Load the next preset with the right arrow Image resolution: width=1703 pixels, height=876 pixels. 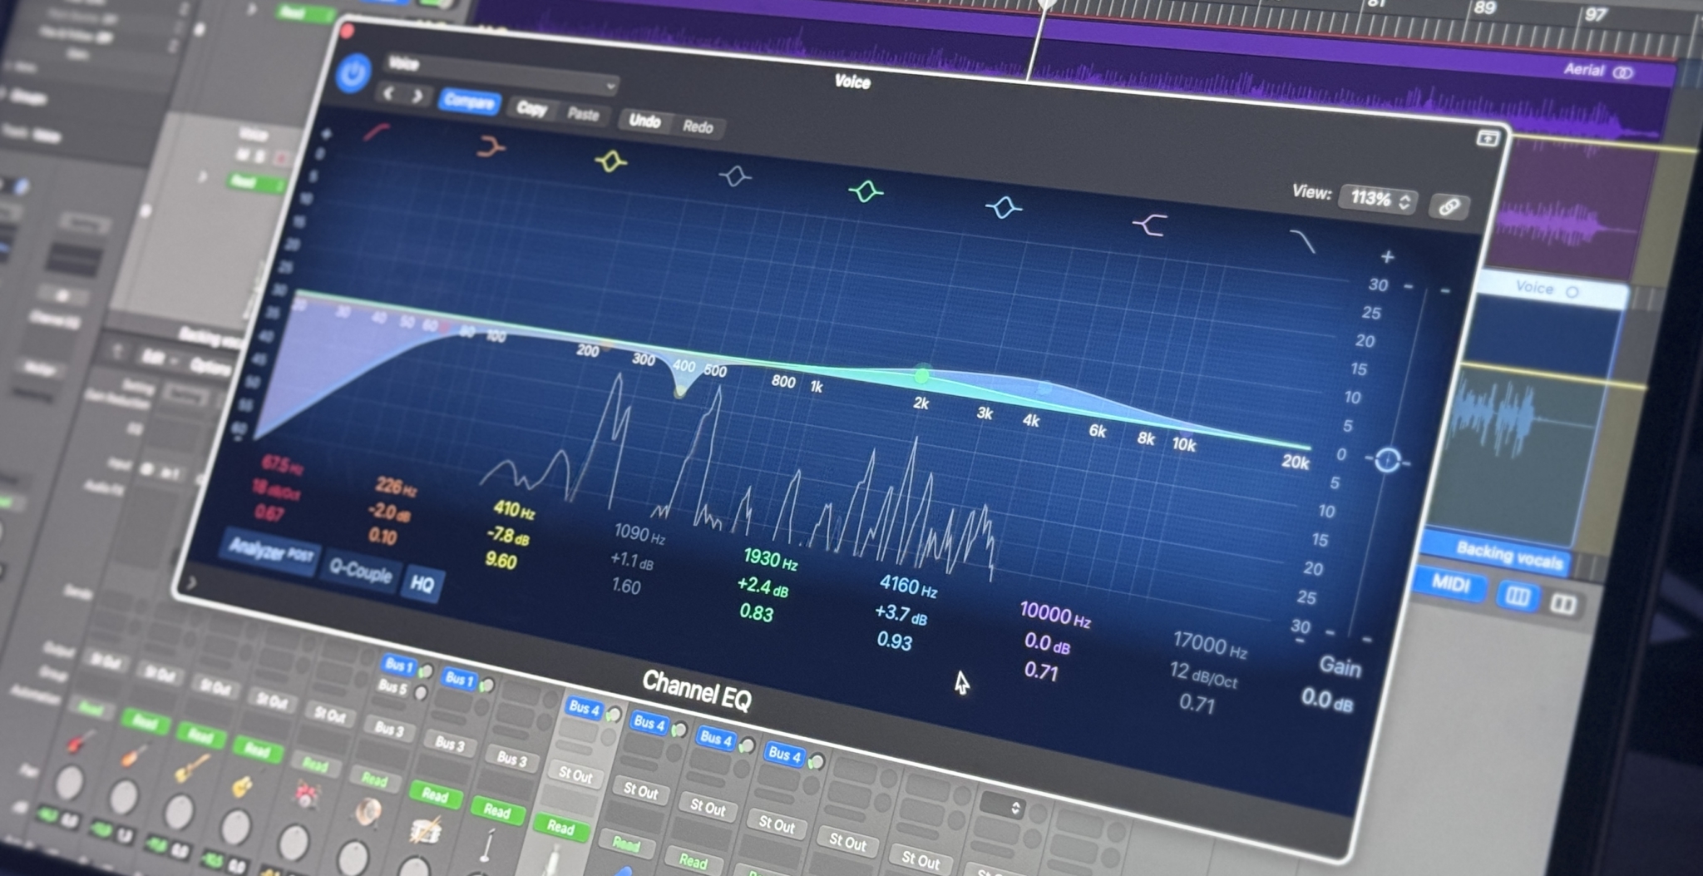pos(417,97)
